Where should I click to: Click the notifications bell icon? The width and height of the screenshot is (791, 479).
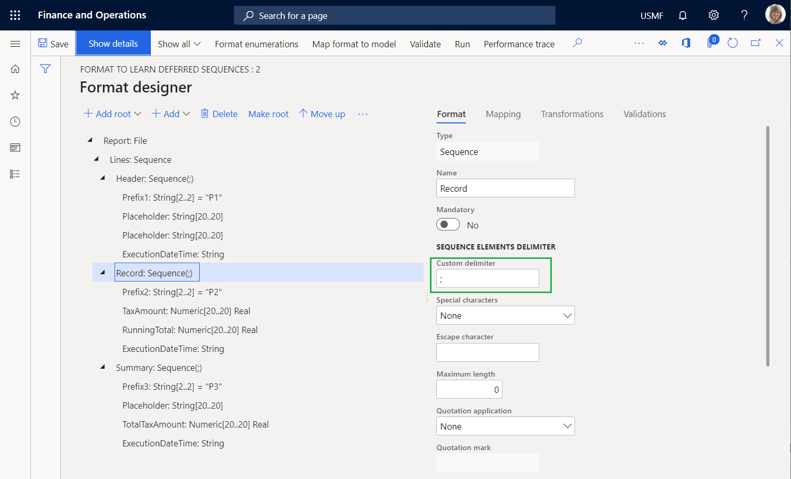click(x=683, y=15)
